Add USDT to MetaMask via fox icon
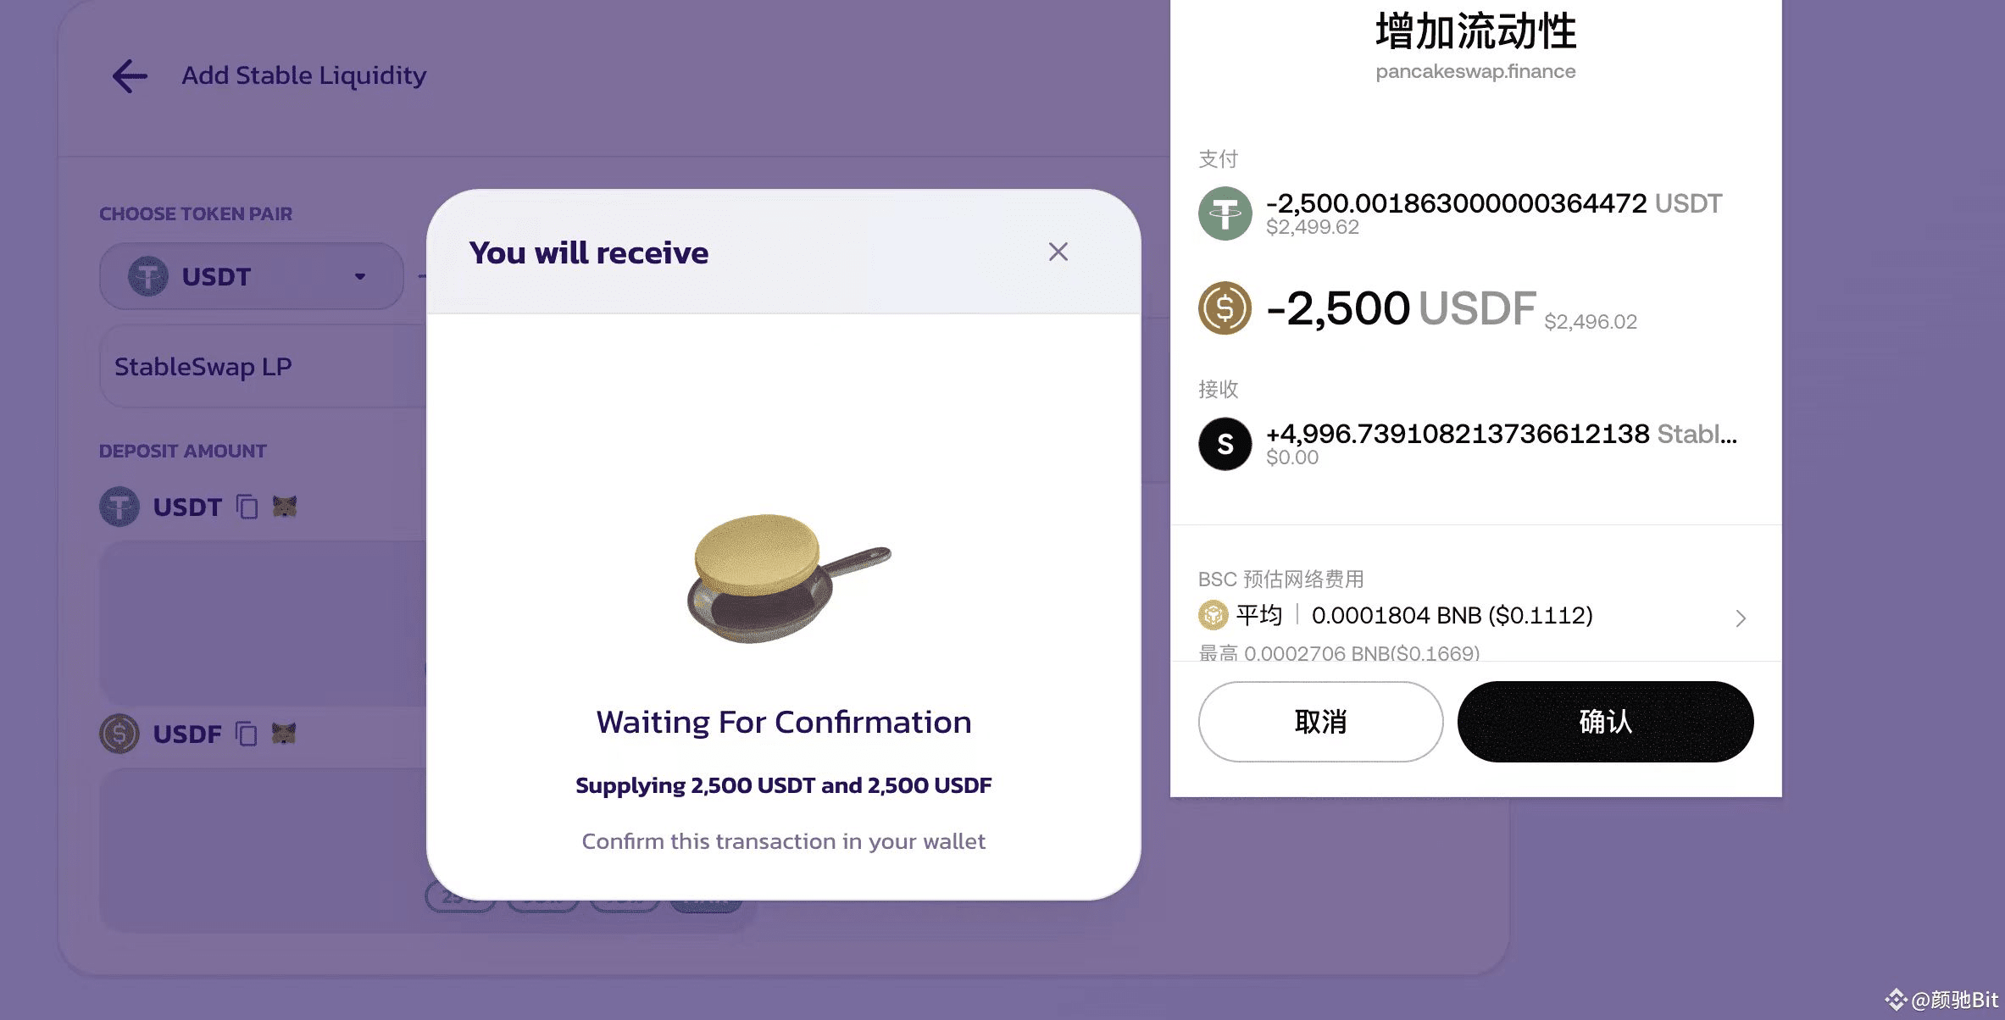Screen dimensions: 2005x1020 285,507
